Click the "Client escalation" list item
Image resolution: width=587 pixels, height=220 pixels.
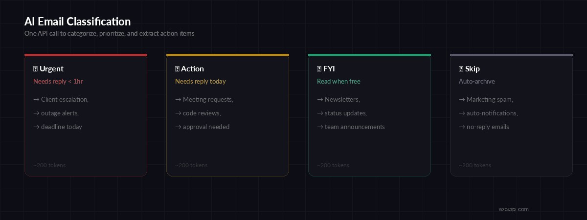point(64,99)
